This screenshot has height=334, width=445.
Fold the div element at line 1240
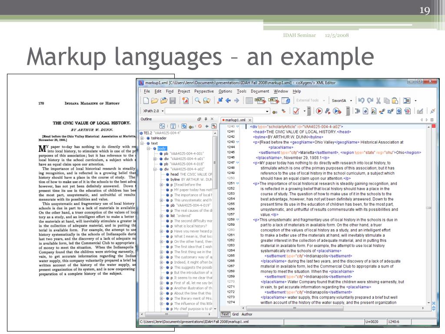238,127
